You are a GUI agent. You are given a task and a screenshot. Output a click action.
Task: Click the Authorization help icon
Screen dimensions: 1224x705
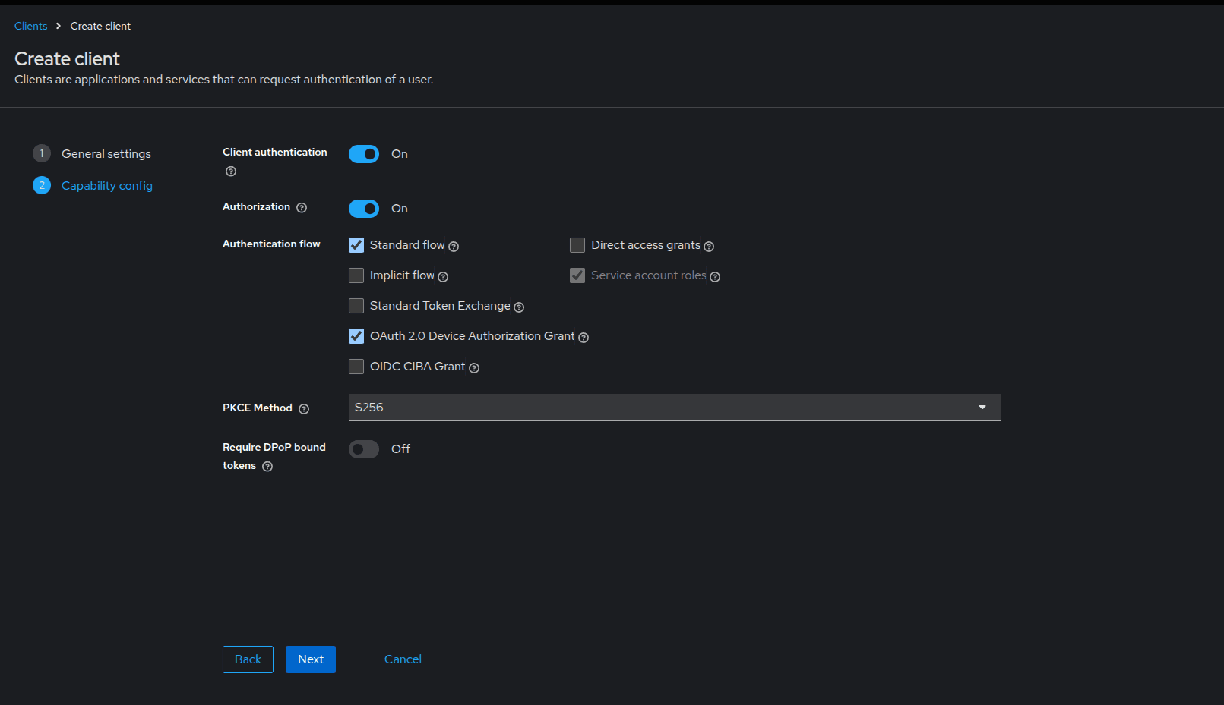point(302,207)
